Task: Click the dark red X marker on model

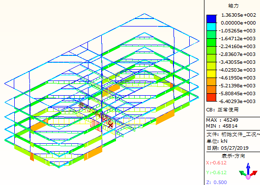Action: coord(110,125)
